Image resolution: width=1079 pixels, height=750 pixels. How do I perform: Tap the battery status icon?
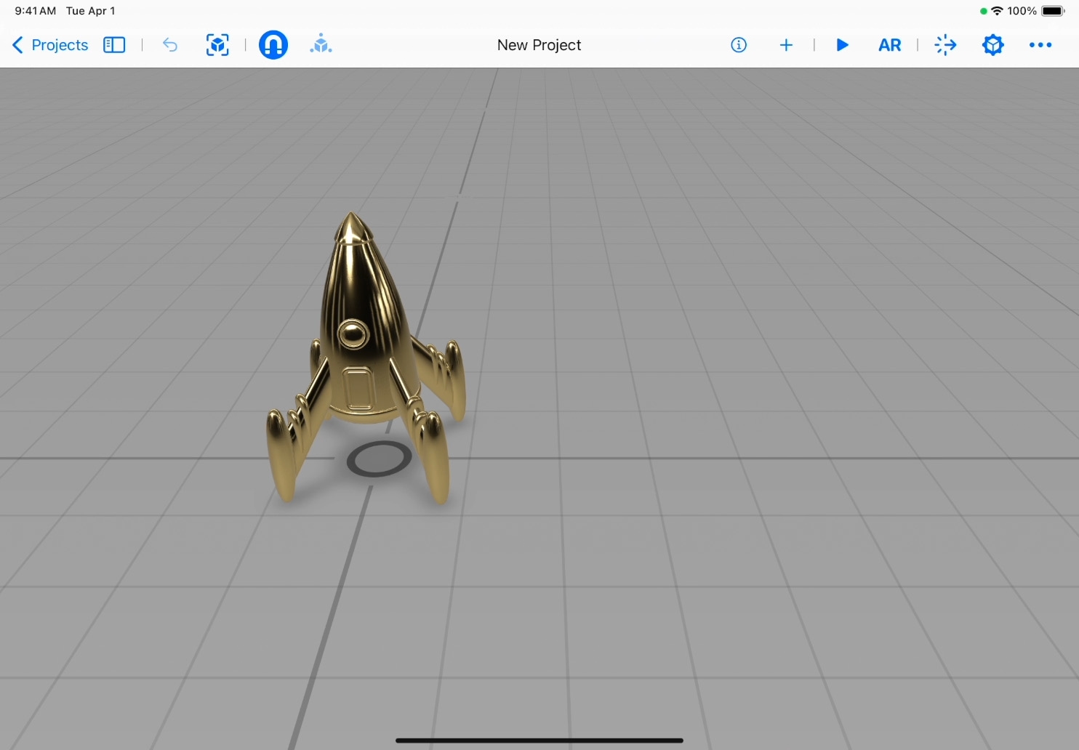[x=1052, y=11]
